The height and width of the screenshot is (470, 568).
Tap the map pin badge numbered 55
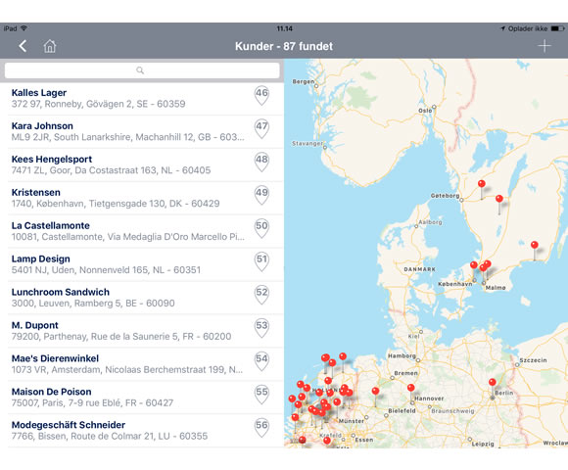[x=261, y=394]
